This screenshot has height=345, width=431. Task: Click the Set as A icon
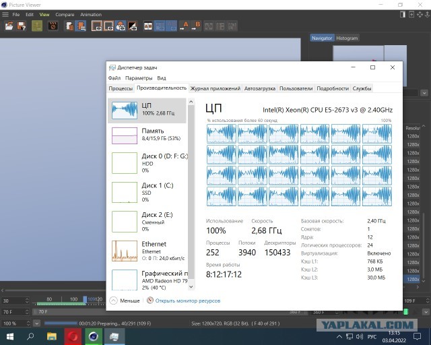184,26
